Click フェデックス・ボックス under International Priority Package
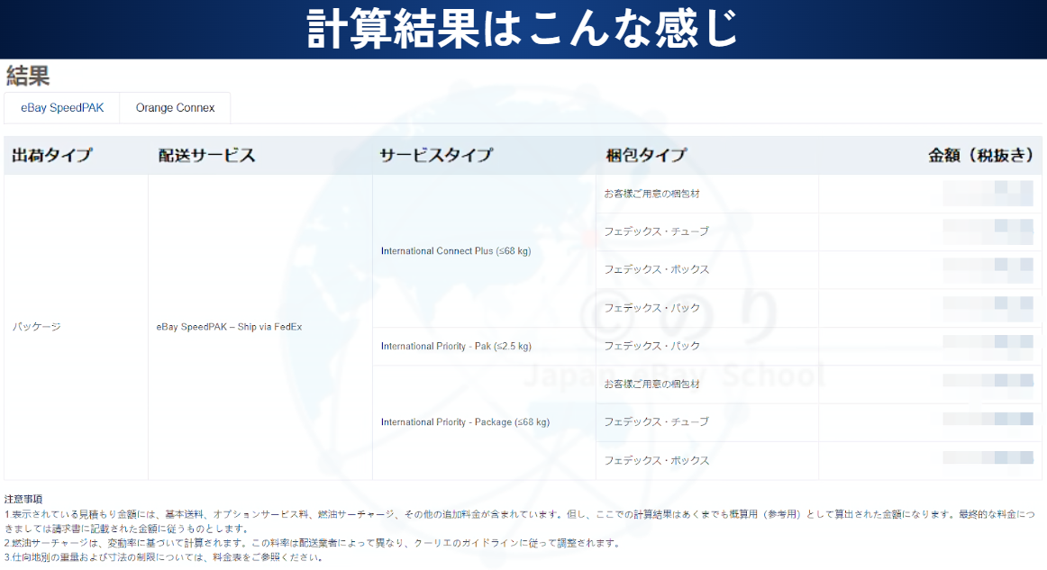The height and width of the screenshot is (570, 1047). [x=656, y=460]
